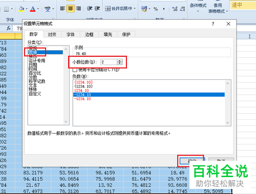Viewport: 256px width, 194px height.
Task: Click the borders icon in the ribbon
Action: tap(6, 9)
